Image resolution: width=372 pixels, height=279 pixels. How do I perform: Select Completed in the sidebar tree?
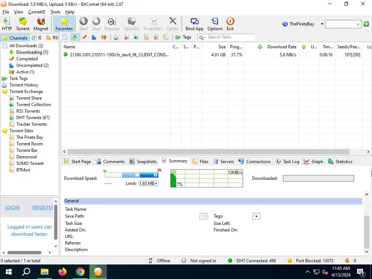coord(27,59)
